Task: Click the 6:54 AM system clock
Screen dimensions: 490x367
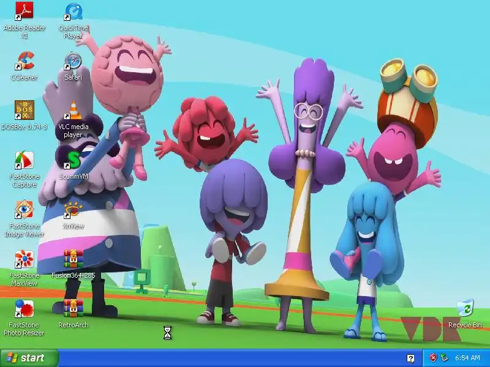Action: (x=467, y=358)
